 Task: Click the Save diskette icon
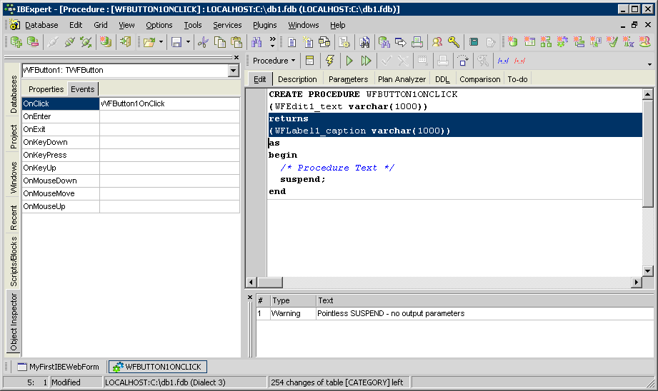(176, 42)
